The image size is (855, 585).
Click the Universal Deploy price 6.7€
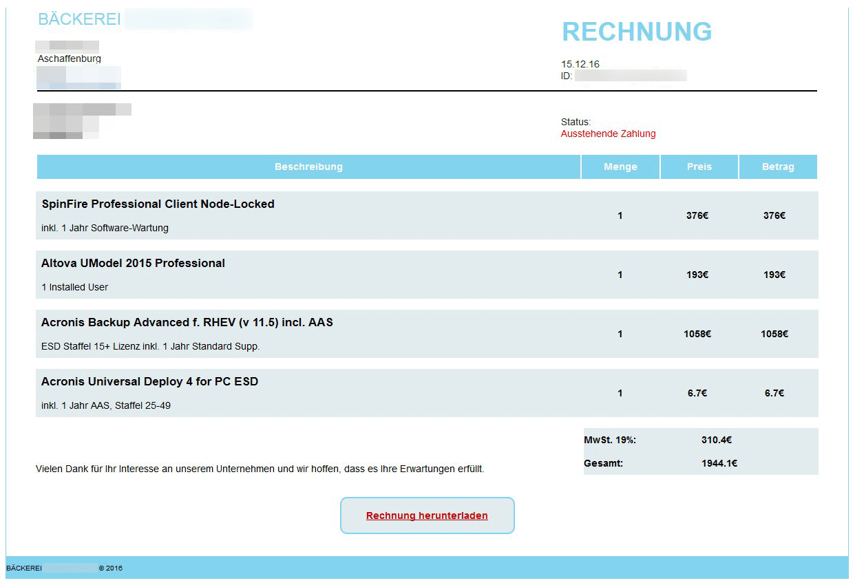697,393
